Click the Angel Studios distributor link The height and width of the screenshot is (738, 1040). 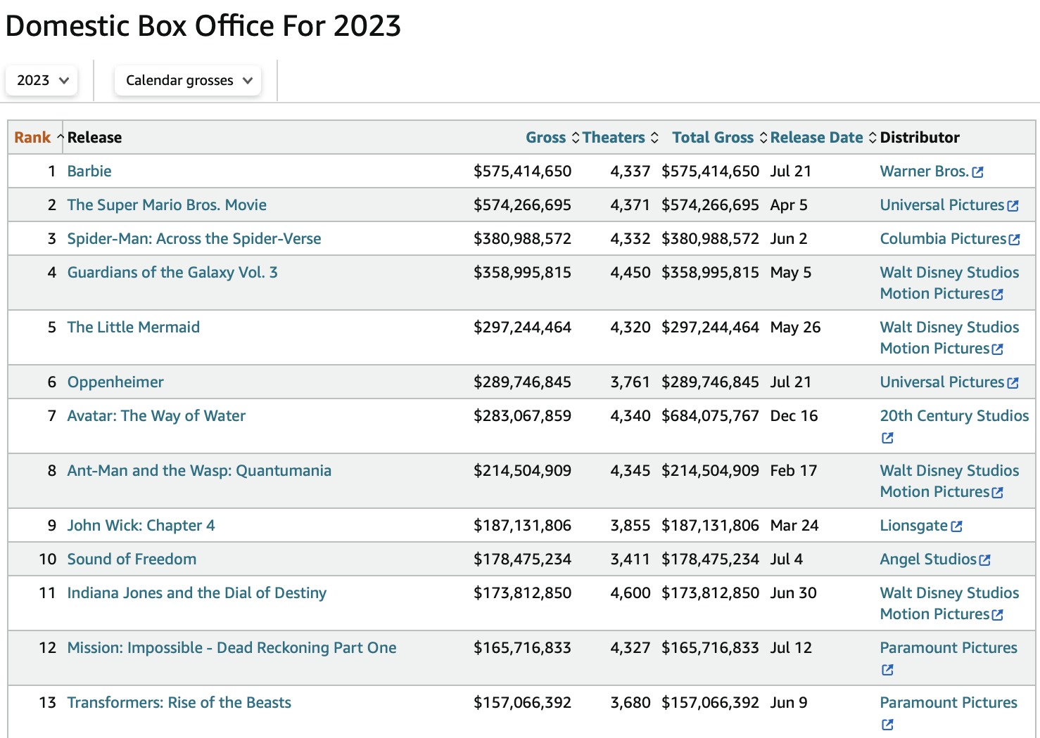click(x=928, y=559)
